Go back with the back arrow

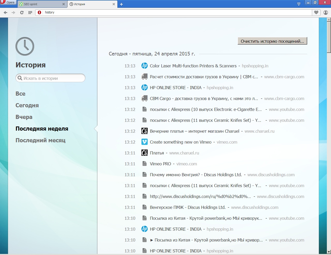5,12
